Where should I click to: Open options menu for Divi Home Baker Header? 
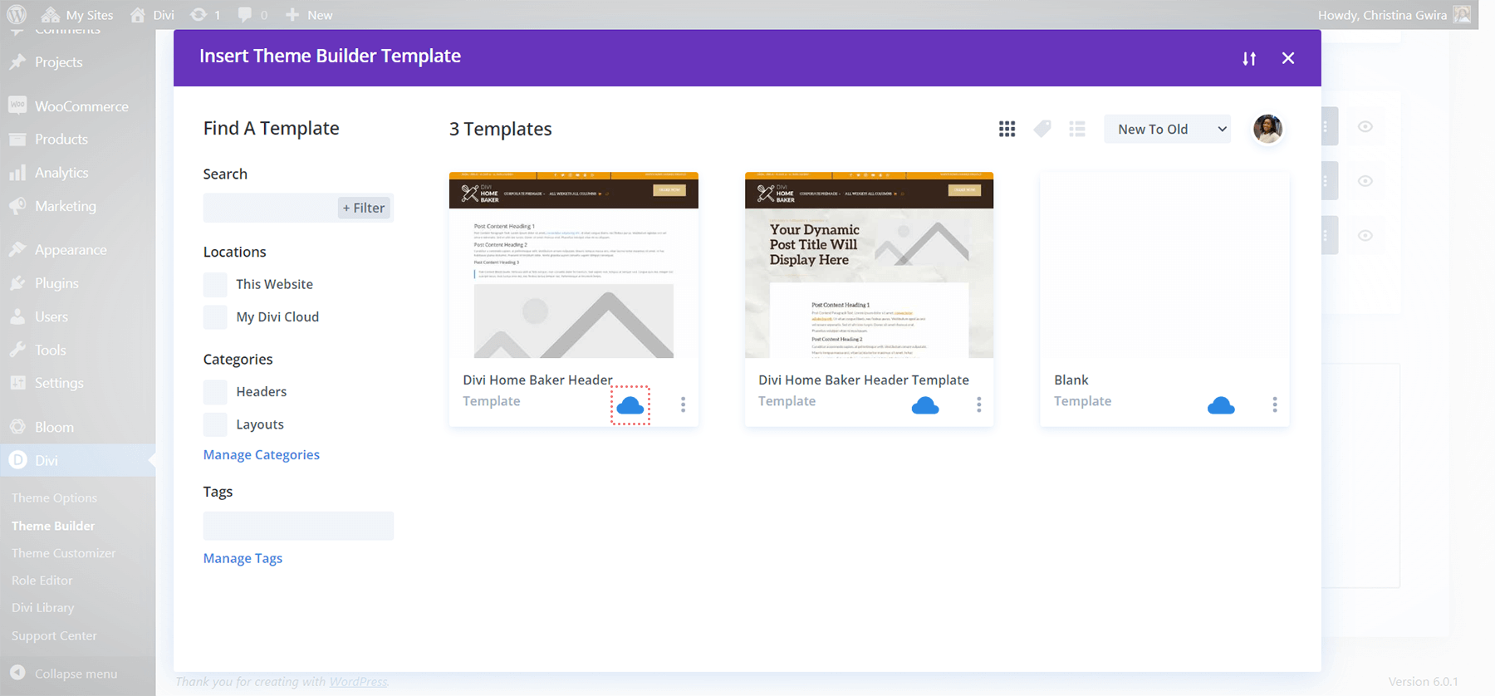(x=684, y=404)
